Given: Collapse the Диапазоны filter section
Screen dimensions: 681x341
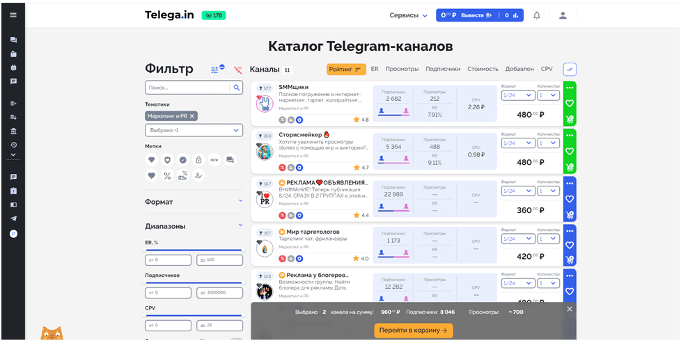Looking at the screenshot, I should coord(194,226).
